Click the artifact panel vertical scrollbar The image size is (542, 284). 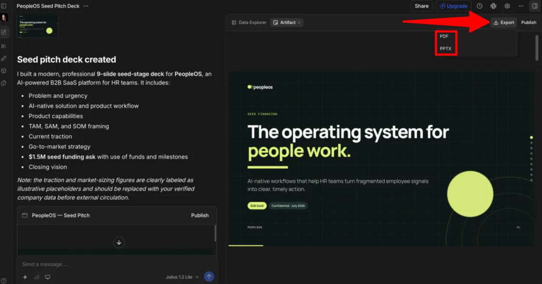[537, 47]
